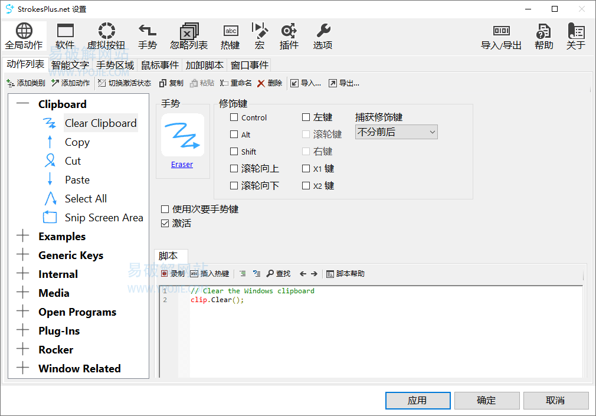
Task: Expand the Examples category
Action: coord(23,236)
